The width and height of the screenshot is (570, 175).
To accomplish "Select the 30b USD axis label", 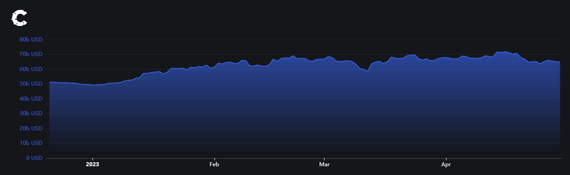I will (31, 113).
